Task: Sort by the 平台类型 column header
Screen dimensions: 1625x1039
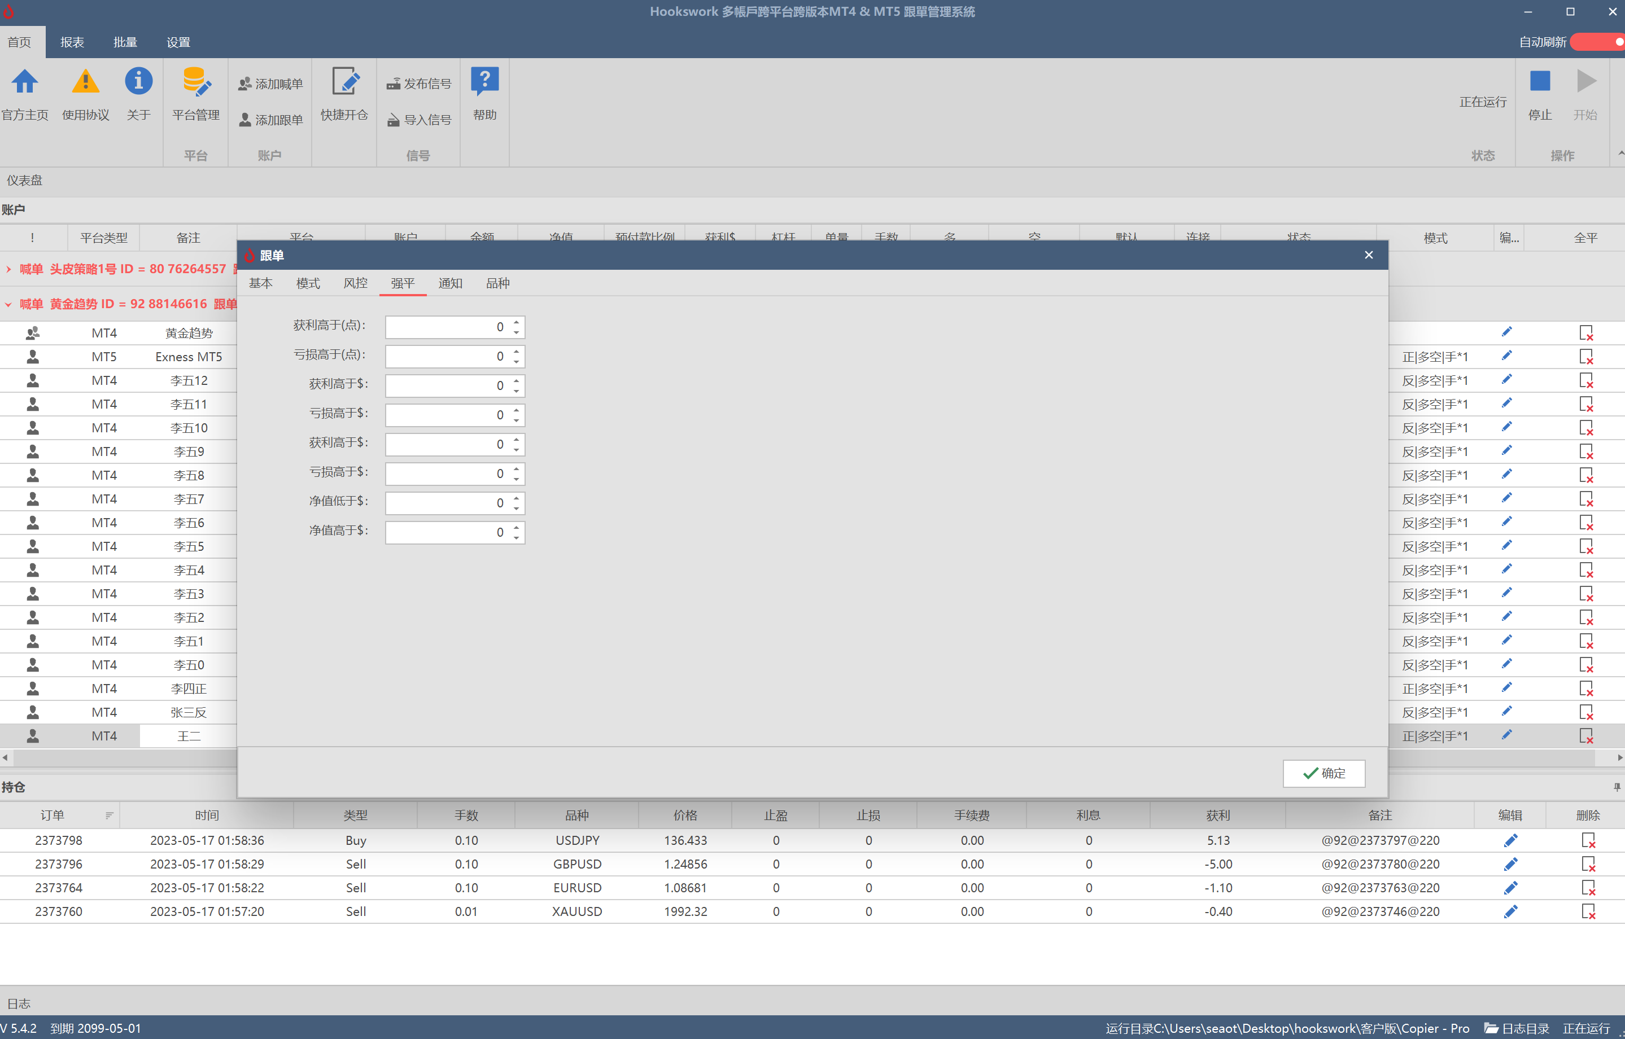Action: (104, 238)
